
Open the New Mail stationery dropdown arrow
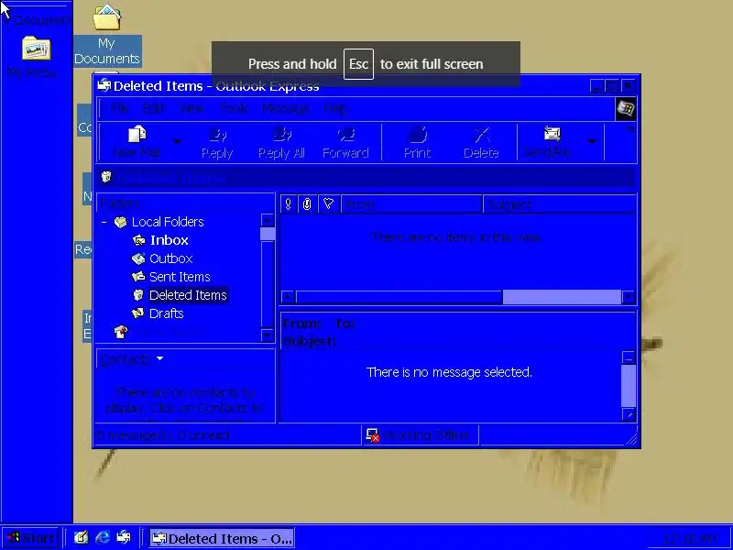pyautogui.click(x=177, y=141)
